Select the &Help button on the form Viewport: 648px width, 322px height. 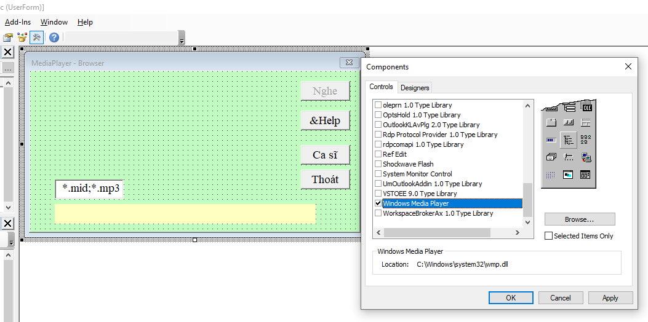(x=326, y=120)
